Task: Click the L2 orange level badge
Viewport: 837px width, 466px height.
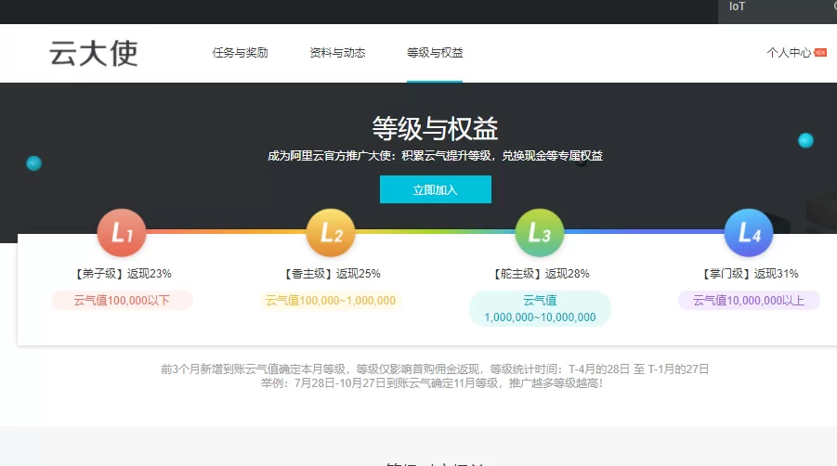Action: [x=331, y=233]
